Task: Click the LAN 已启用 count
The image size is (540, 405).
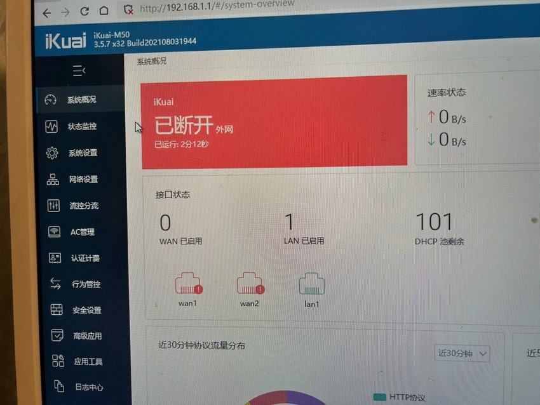Action: (289, 222)
